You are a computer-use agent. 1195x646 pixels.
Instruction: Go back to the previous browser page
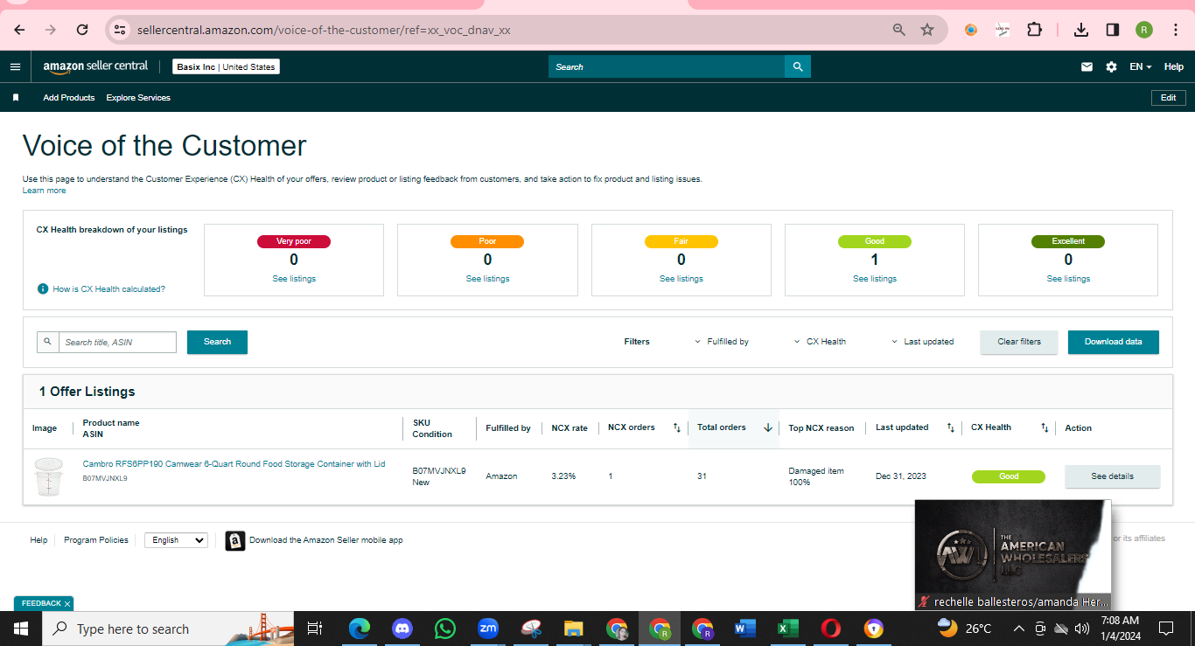coord(19,30)
